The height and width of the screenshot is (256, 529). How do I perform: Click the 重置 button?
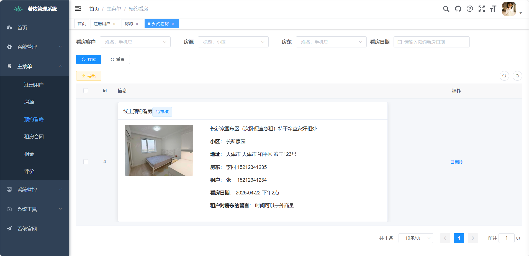(117, 59)
